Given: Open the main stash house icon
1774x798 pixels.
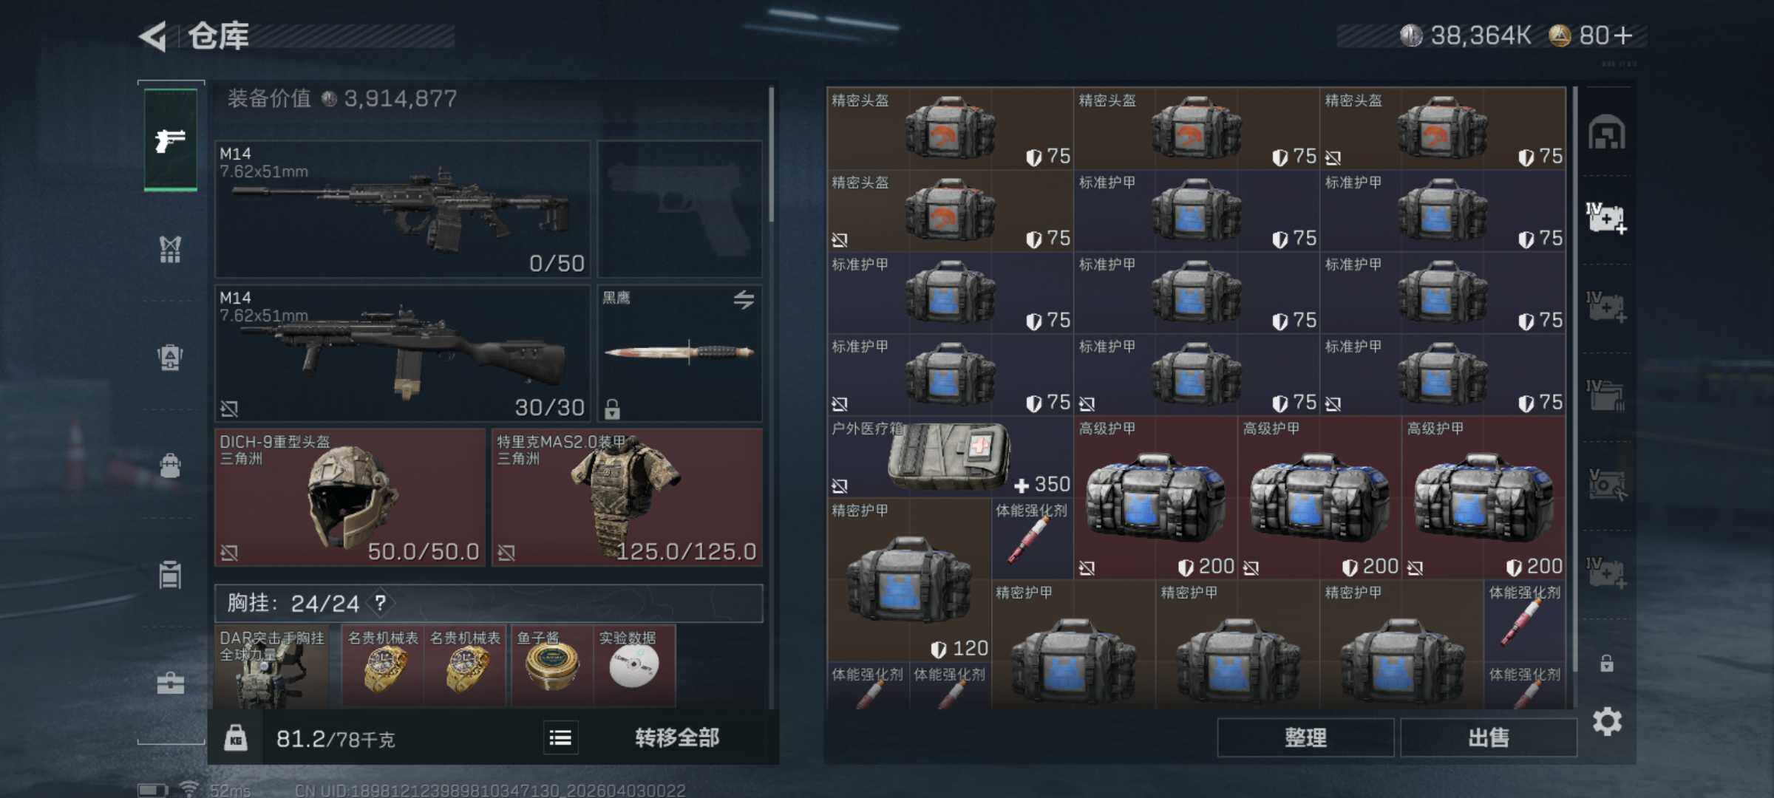Looking at the screenshot, I should click(x=1606, y=132).
